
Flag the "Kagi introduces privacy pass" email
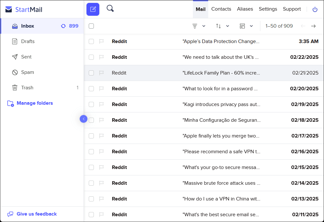102,104
